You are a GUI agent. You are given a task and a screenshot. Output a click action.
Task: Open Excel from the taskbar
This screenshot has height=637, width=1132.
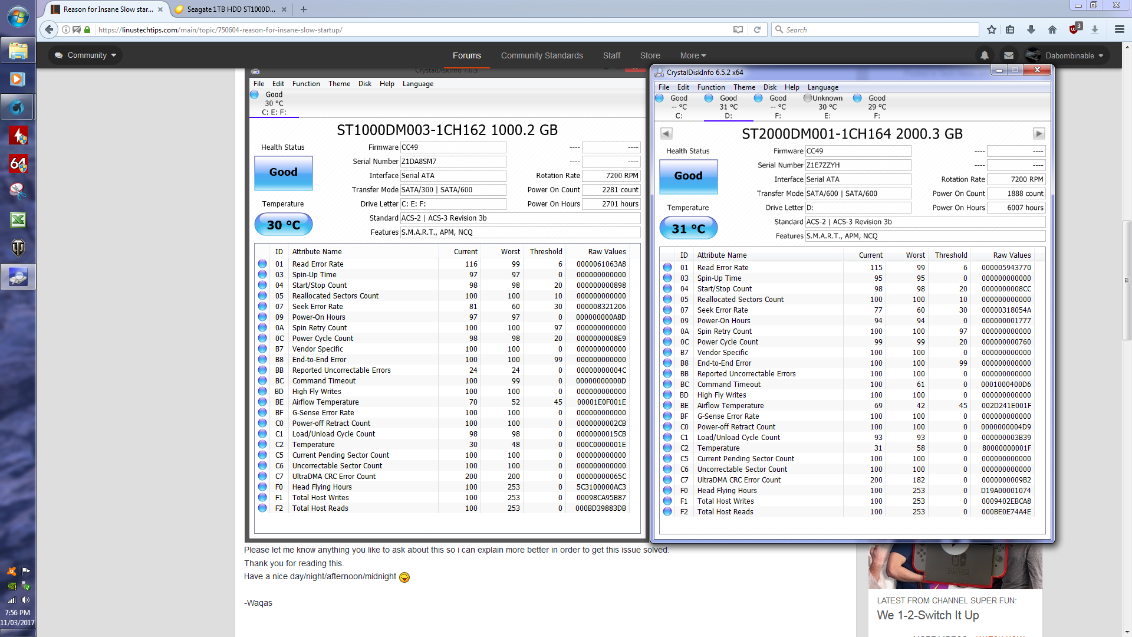coord(18,219)
